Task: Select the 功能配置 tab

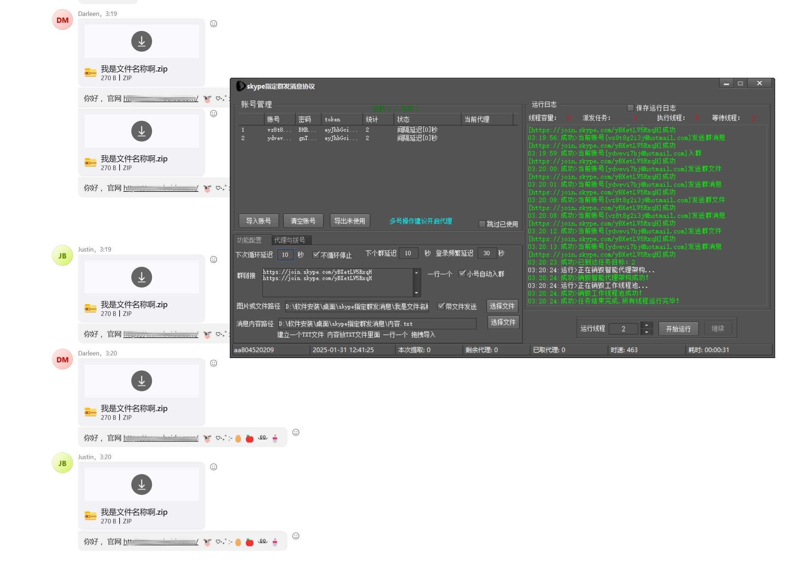Action: [x=249, y=240]
